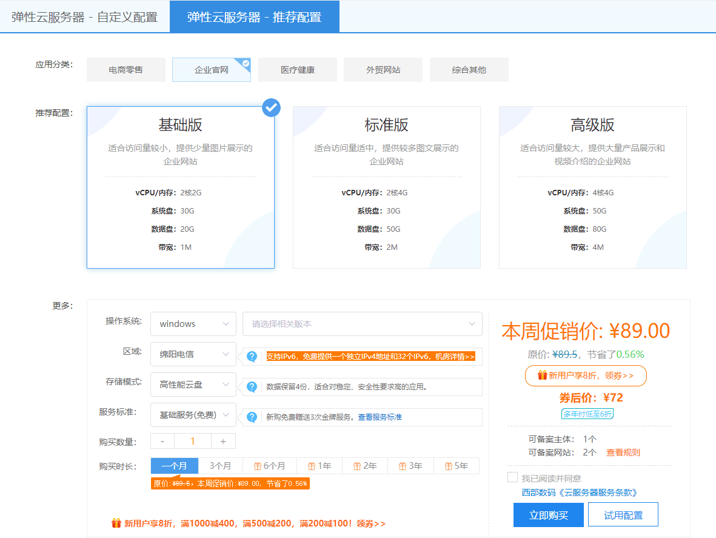The width and height of the screenshot is (716, 538).
Task: Click the checkmark badge on the 基础版 card
Action: point(271,107)
